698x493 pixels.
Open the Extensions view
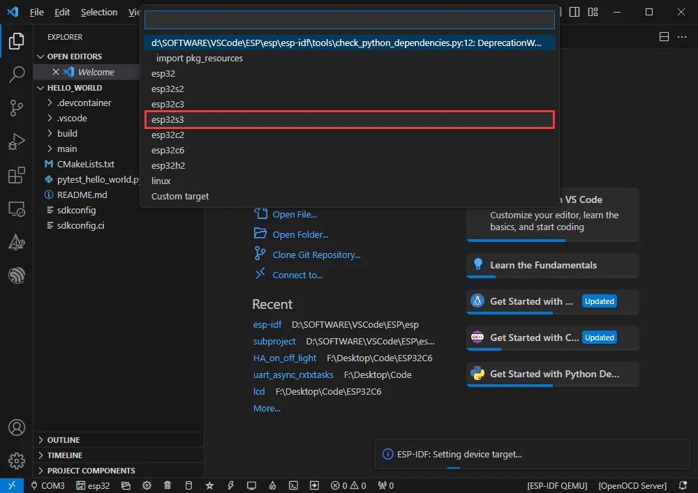[x=17, y=176]
